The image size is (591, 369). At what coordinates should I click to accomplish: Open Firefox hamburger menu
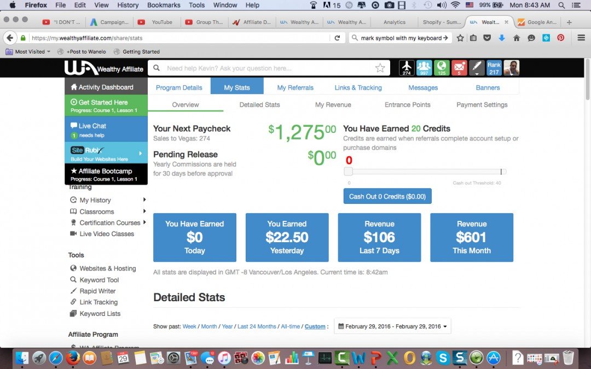(581, 38)
